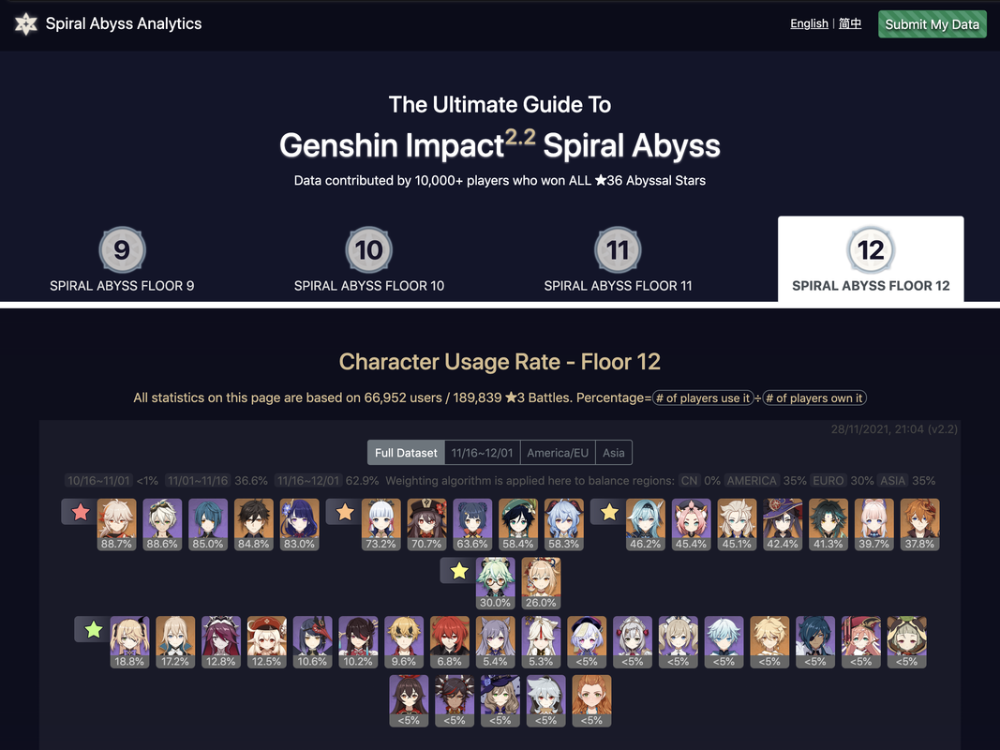Select the character portrait with 73.2% usage
The image size is (1000, 750).
pyautogui.click(x=381, y=524)
